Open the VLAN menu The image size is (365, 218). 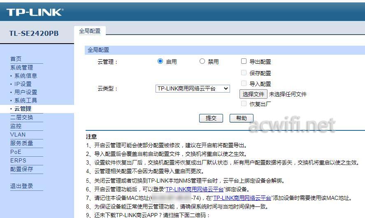(x=18, y=135)
